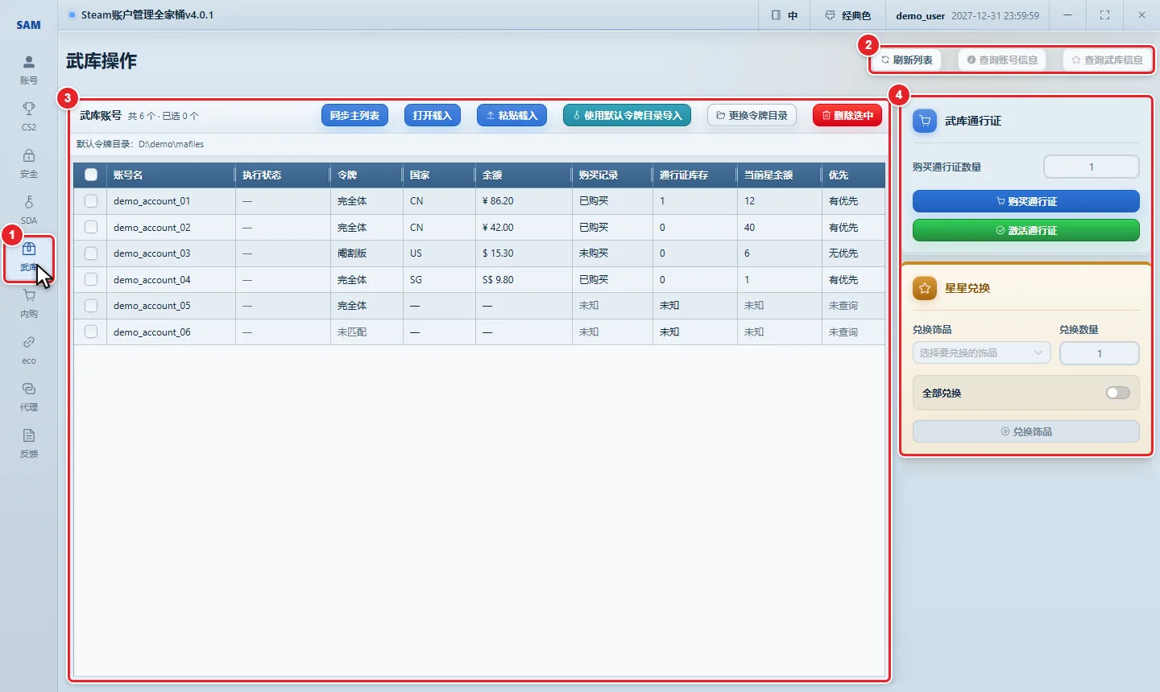
Task: Enable the 全部兑换 switch
Action: coord(1118,393)
